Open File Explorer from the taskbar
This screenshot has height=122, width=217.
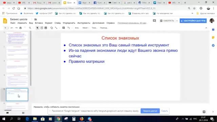(35, 119)
